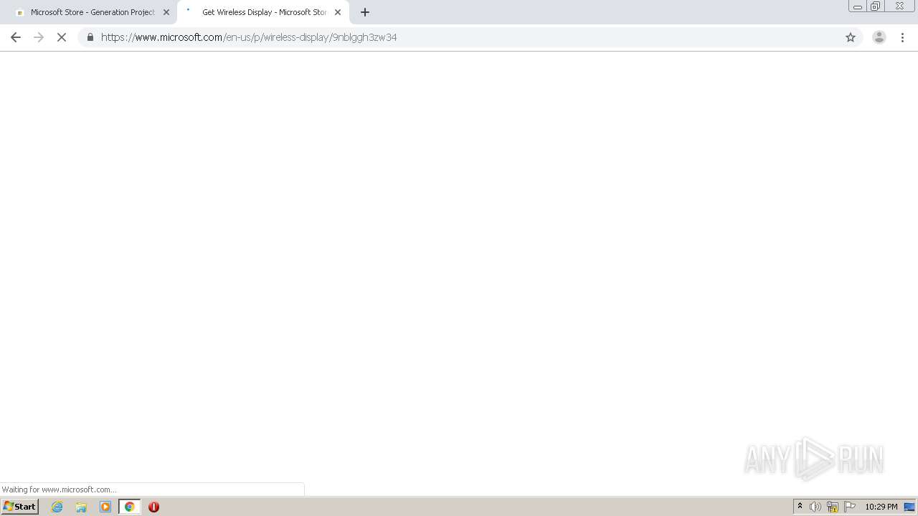Close the Get Wireless Display tab
This screenshot has height=516, width=918.
pyautogui.click(x=338, y=12)
